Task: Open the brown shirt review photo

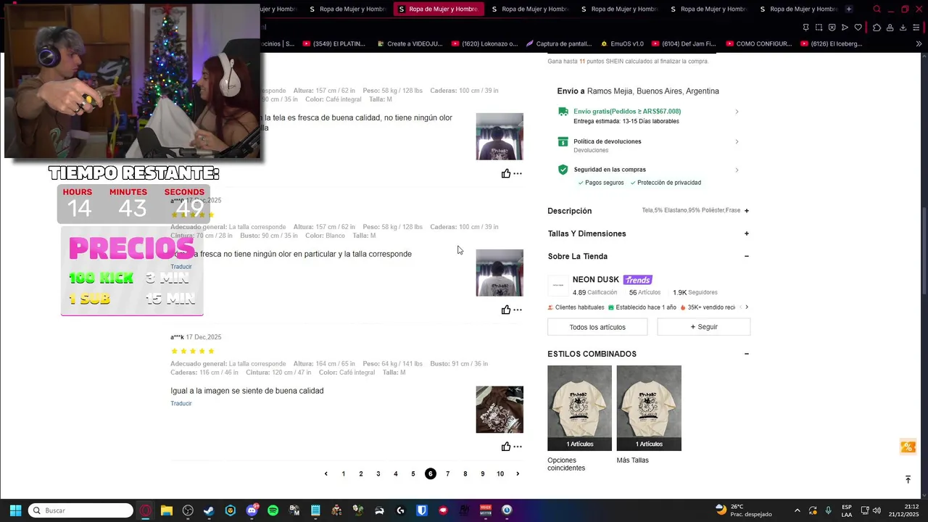Action: point(500,410)
